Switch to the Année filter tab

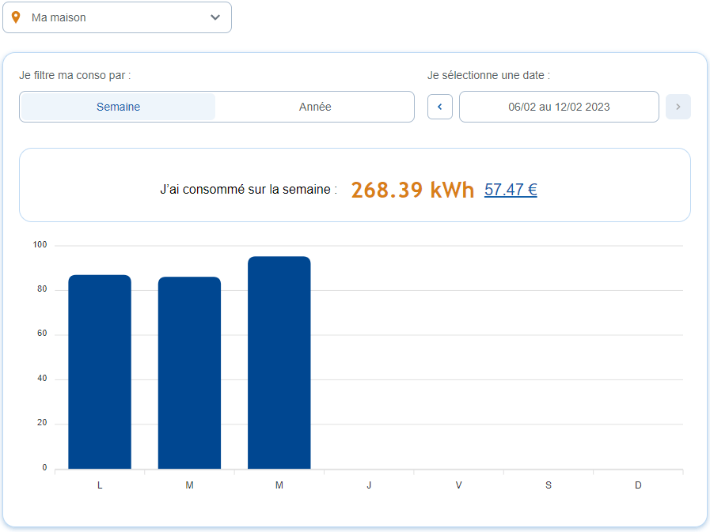[x=315, y=107]
